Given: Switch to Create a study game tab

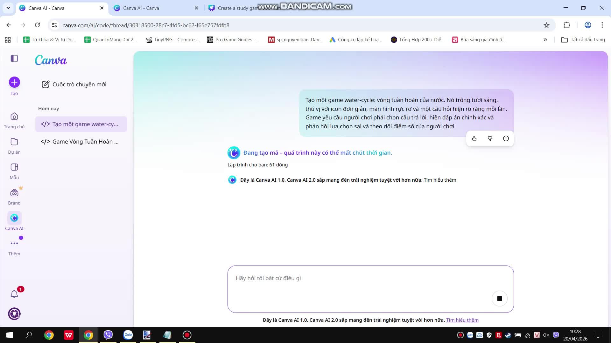Looking at the screenshot, I should (248, 8).
